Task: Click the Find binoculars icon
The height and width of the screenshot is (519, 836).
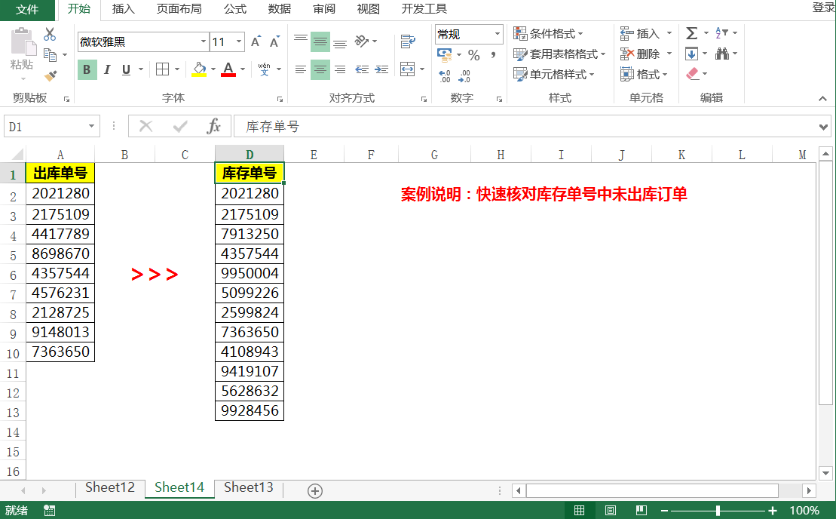Action: click(722, 54)
